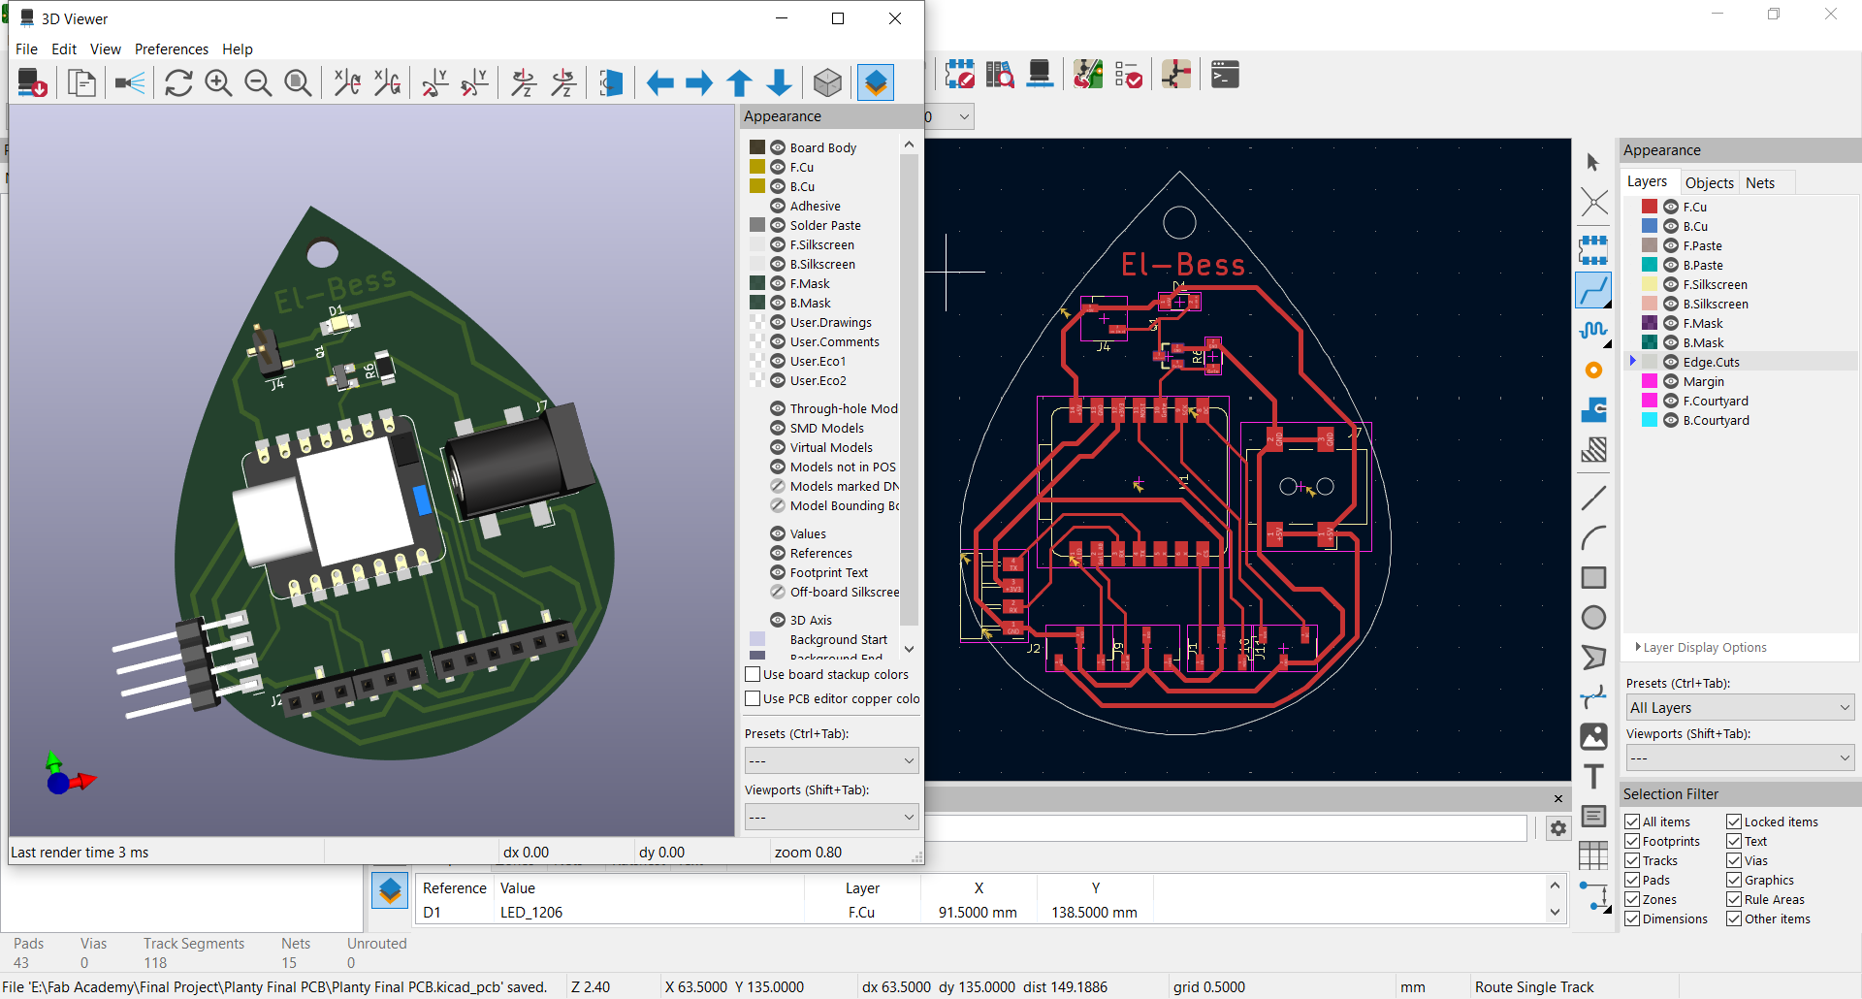Click flip board view icon in 3D Viewer
1862x999 pixels.
[x=611, y=83]
